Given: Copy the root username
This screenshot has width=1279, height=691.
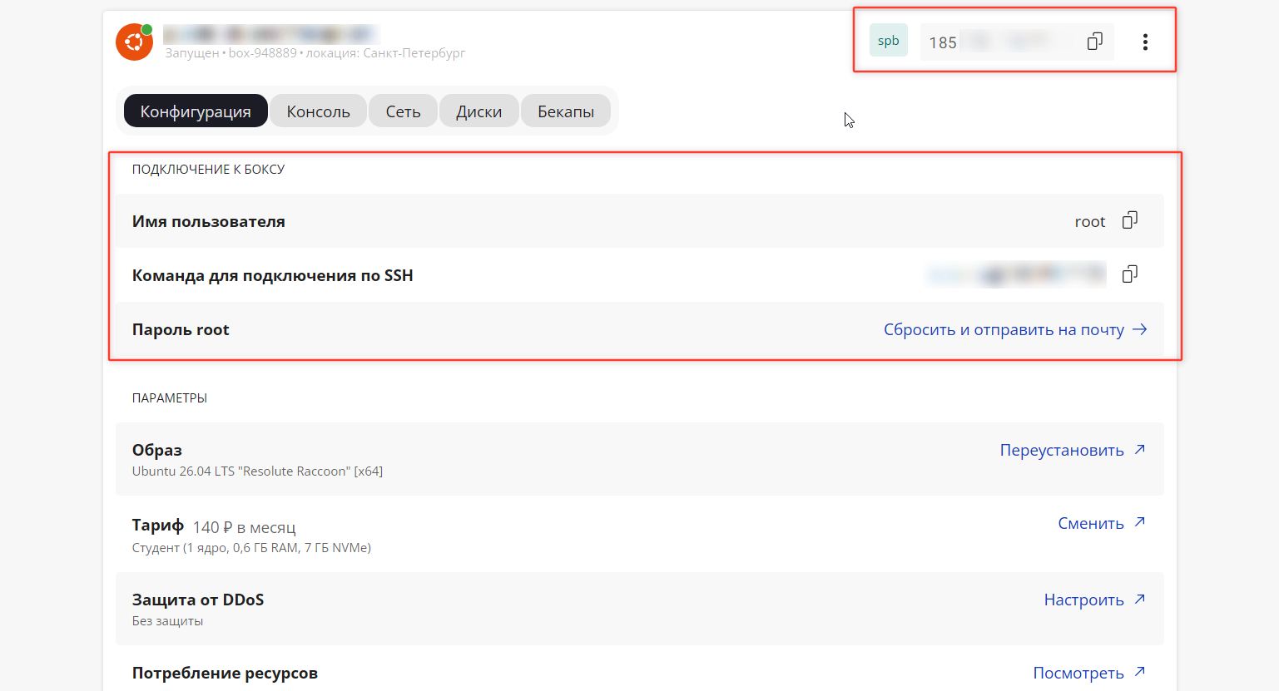Looking at the screenshot, I should pos(1129,220).
